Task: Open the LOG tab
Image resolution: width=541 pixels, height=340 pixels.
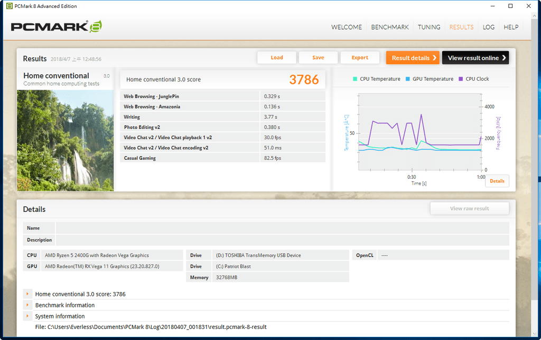Action: pyautogui.click(x=489, y=27)
